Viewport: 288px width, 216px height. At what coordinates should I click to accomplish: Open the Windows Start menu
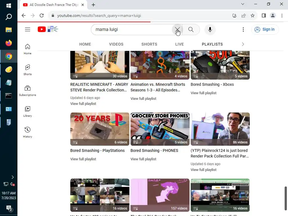[9, 6]
